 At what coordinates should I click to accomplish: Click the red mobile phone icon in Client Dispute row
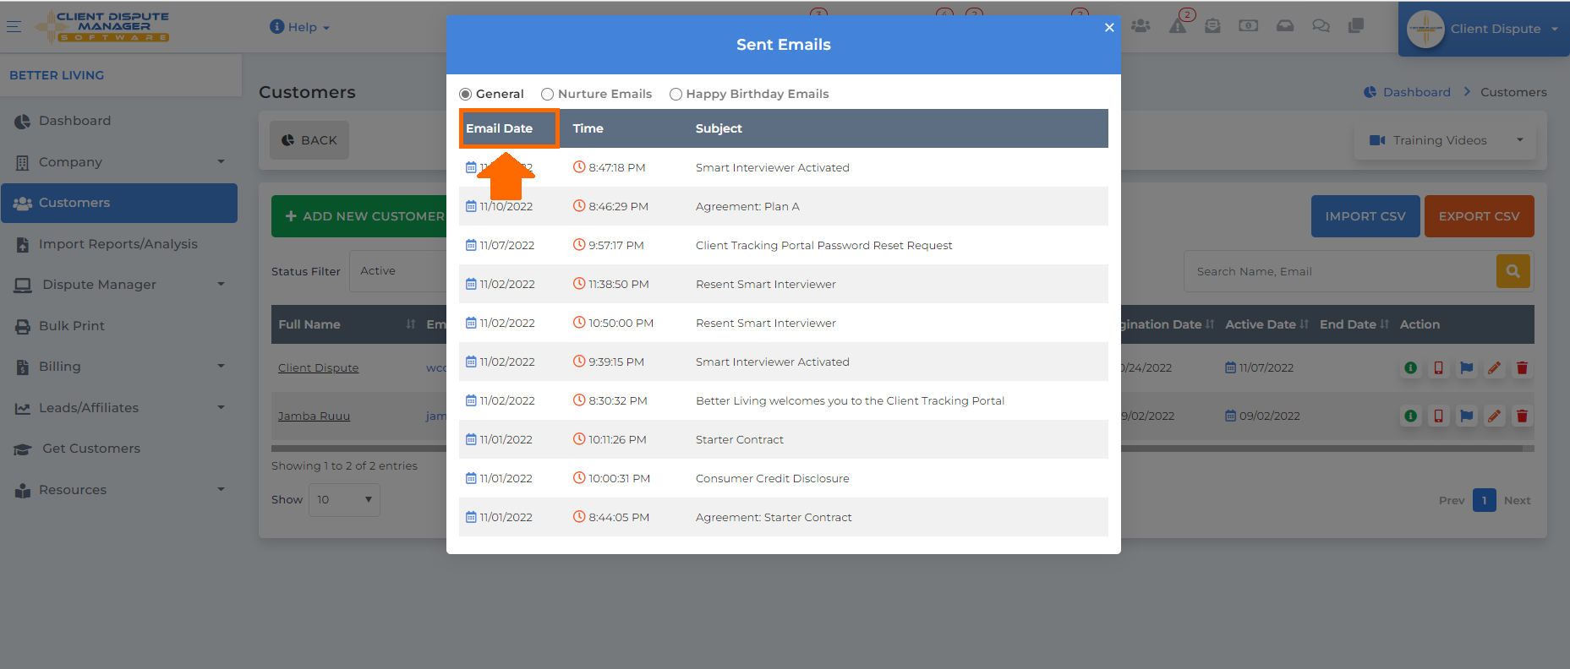point(1438,367)
